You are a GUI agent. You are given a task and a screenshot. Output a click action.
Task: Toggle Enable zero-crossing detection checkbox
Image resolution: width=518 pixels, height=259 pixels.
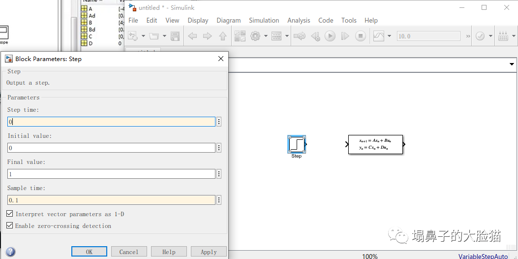coord(9,226)
